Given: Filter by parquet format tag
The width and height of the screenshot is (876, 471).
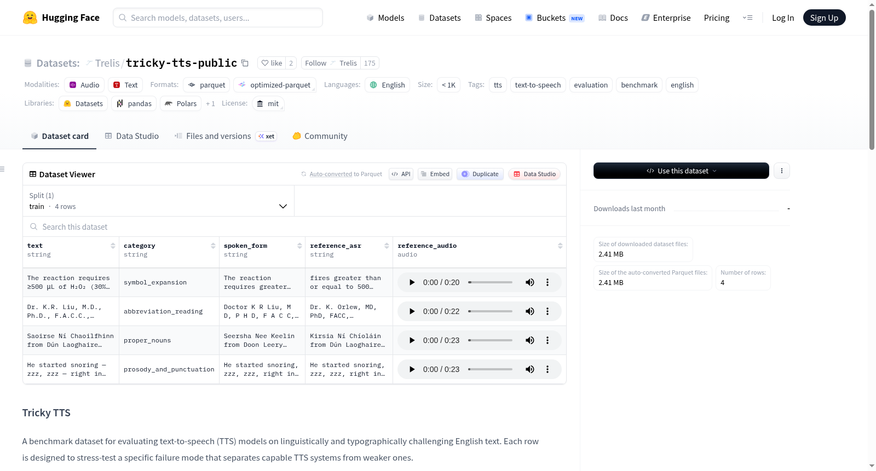Looking at the screenshot, I should click(207, 85).
